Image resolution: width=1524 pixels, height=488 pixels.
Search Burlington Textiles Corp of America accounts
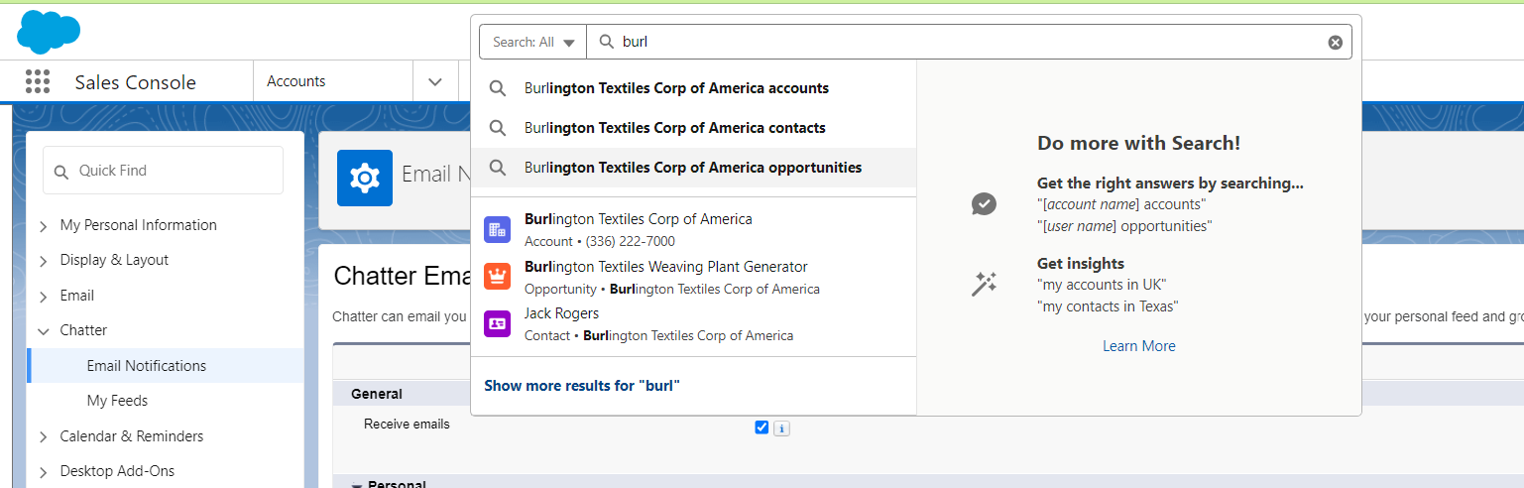coord(693,88)
